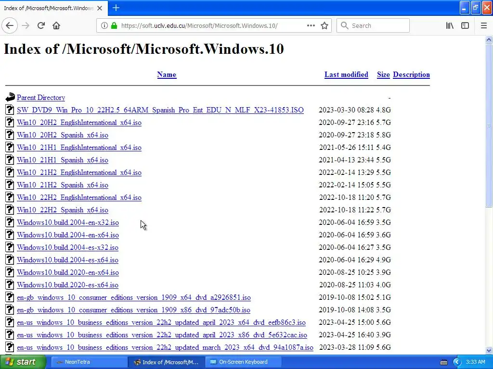View connection security via green padlock
The image size is (493, 369).
point(114,26)
